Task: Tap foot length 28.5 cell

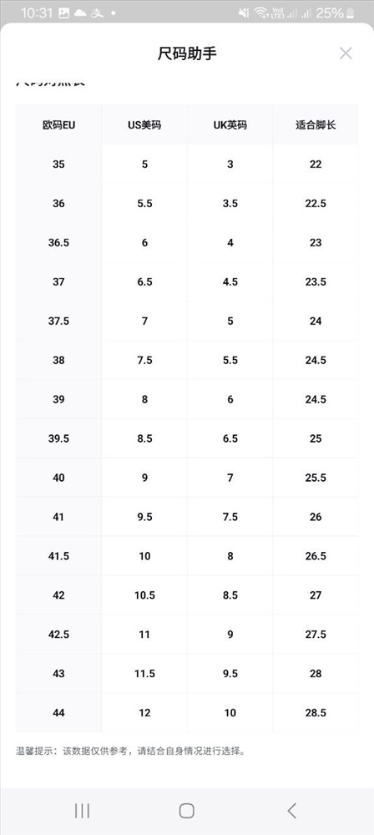Action: [316, 713]
